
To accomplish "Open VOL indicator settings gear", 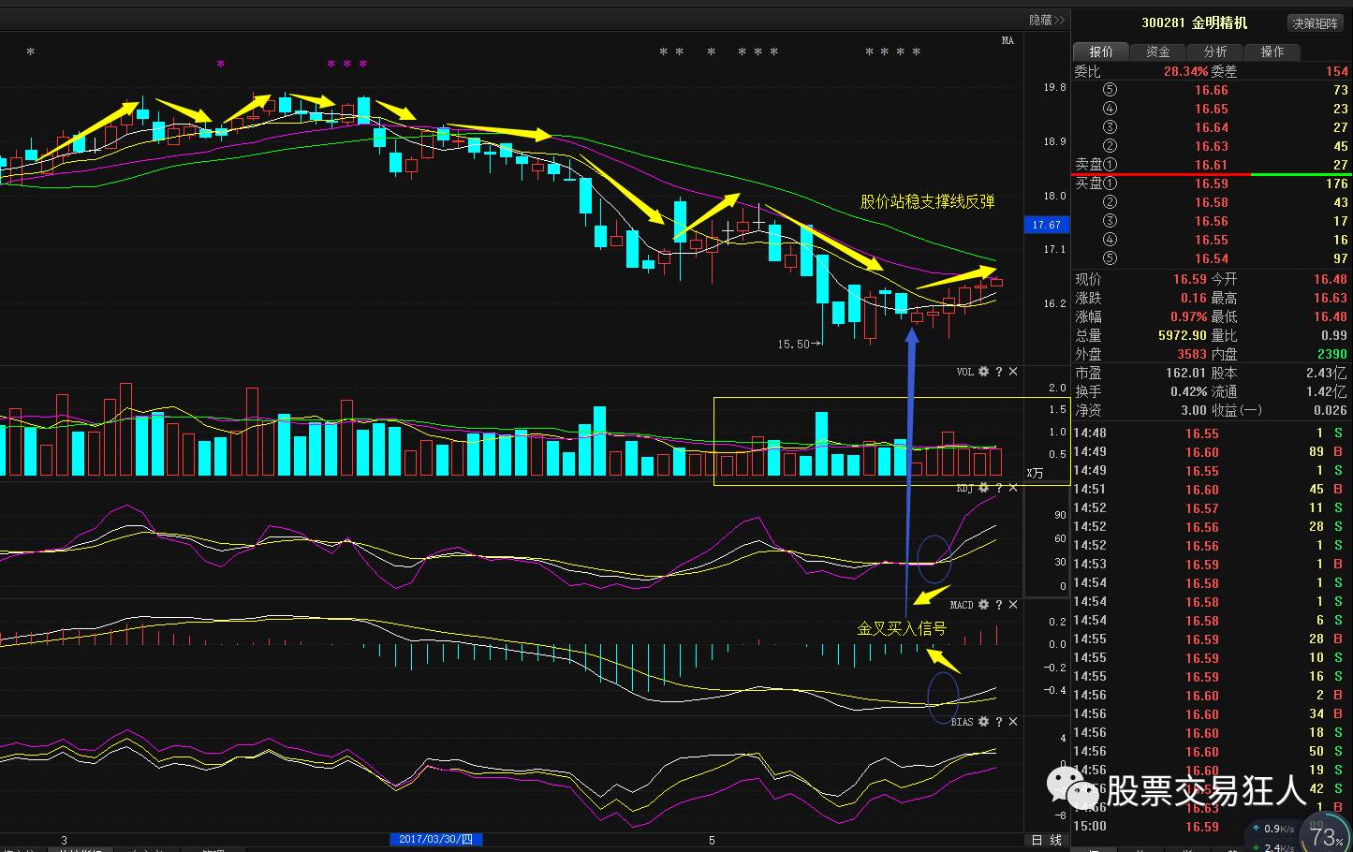I will tap(983, 372).
